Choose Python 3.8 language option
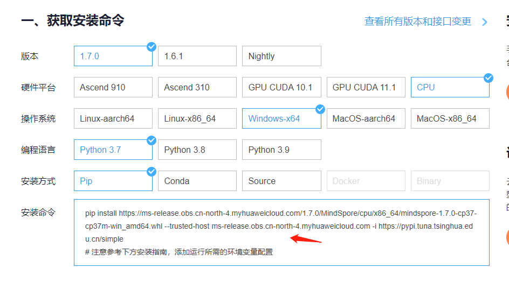Viewport: 509px width, 282px height. coord(197,150)
